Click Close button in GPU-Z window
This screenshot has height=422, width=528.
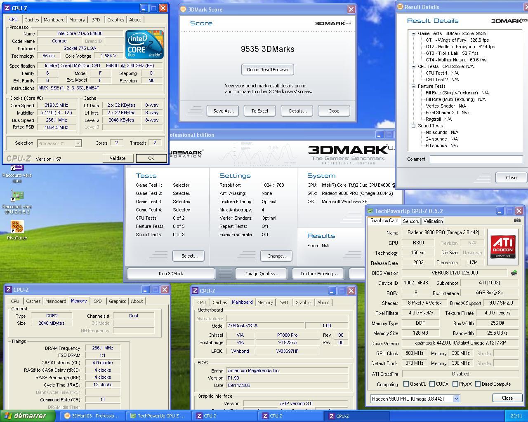[x=507, y=398]
